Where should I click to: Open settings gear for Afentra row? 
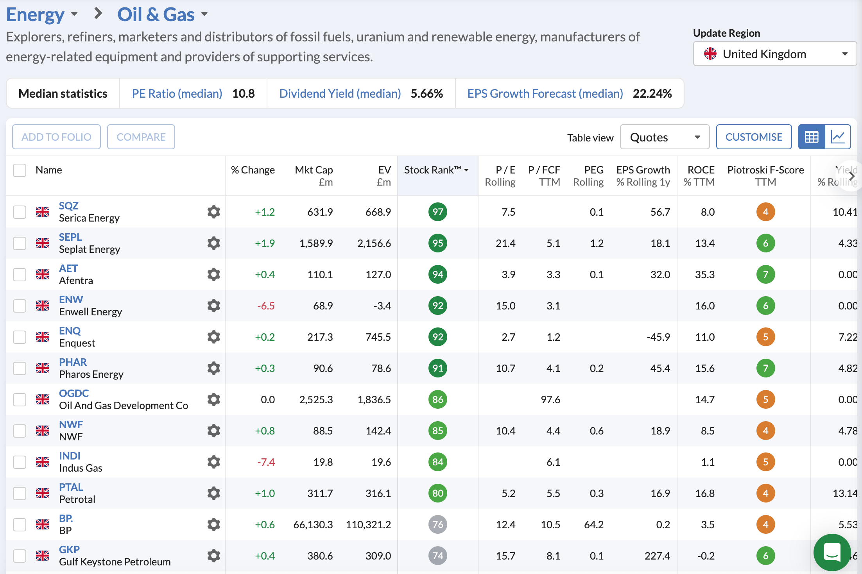click(213, 274)
